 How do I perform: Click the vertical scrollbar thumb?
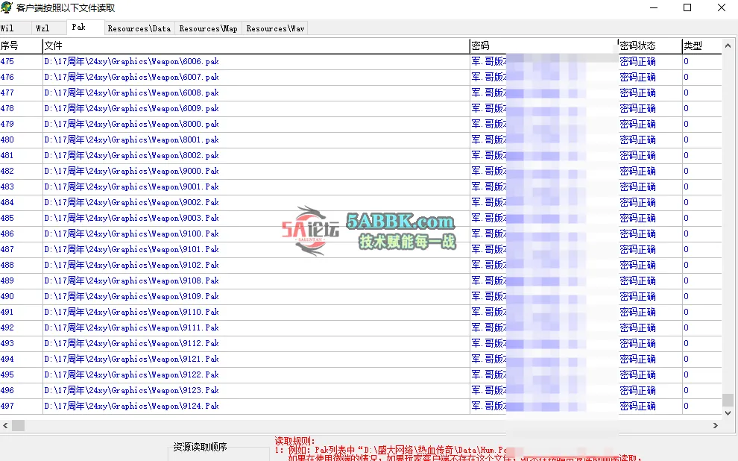(x=728, y=400)
